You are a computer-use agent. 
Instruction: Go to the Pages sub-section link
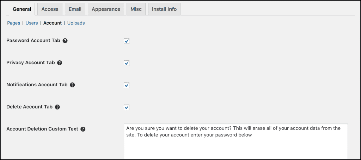click(x=14, y=23)
